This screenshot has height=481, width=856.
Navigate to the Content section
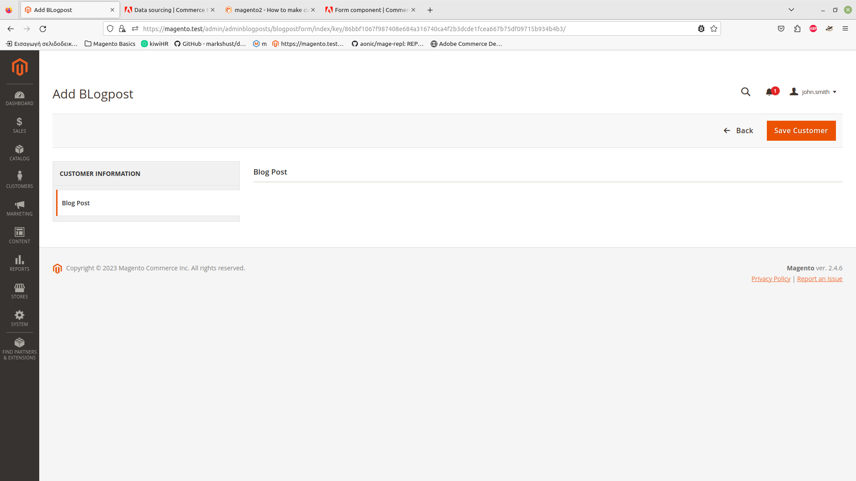[x=20, y=236]
